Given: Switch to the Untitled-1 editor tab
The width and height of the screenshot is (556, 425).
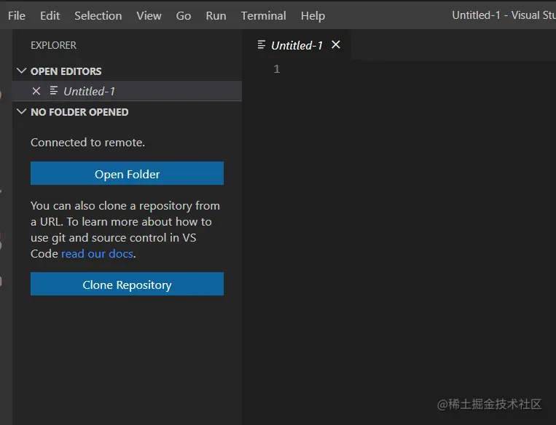Looking at the screenshot, I should coord(297,45).
